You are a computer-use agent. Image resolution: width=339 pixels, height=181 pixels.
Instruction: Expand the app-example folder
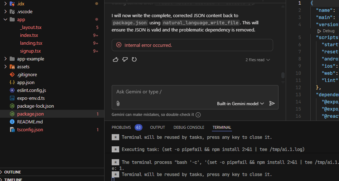5,59
